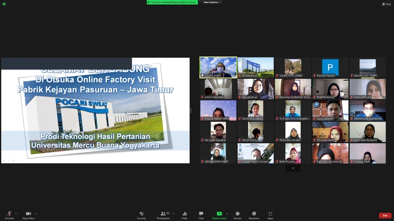Open audio options arrow next to Unmute

[16, 214]
